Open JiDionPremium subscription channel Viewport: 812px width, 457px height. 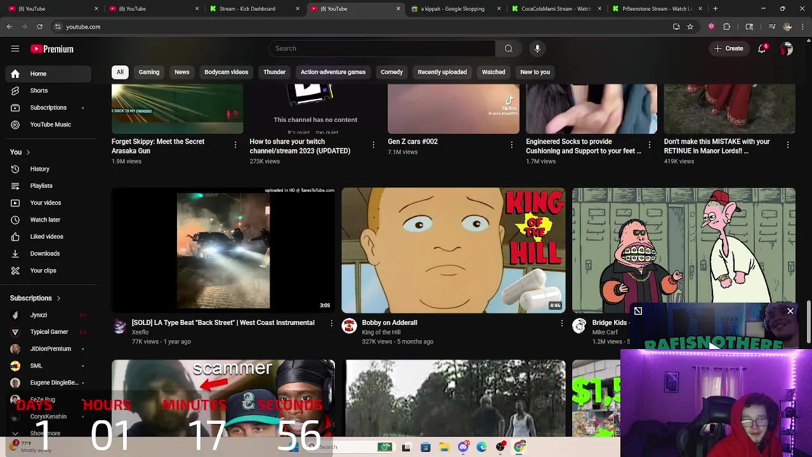(48, 349)
